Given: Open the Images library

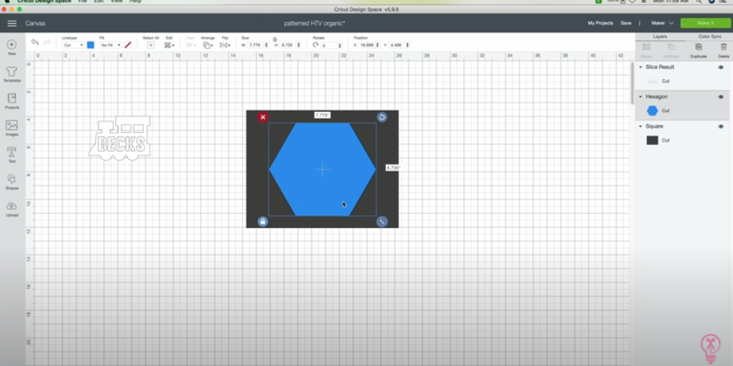Looking at the screenshot, I should (12, 128).
